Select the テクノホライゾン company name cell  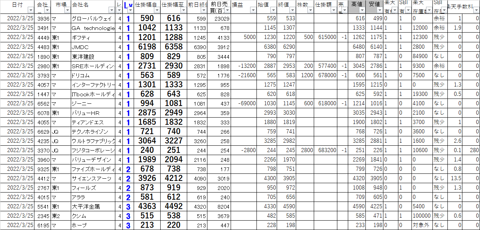click(93, 131)
